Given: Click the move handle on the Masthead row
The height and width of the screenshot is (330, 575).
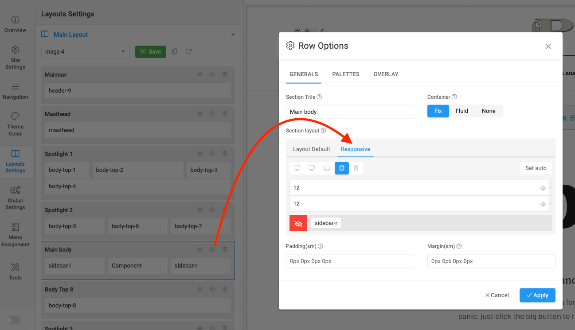Looking at the screenshot, I should (x=200, y=114).
